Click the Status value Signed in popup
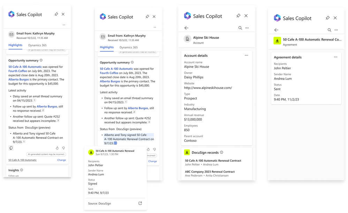Image resolution: width=348 pixels, height=213 pixels. click(x=92, y=184)
